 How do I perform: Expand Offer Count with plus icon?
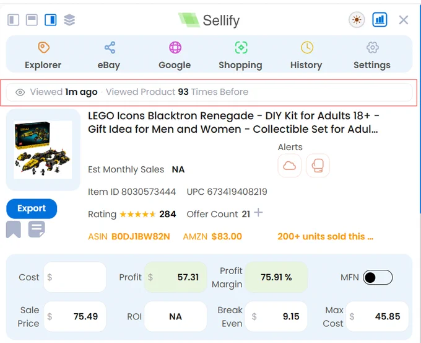point(258,213)
